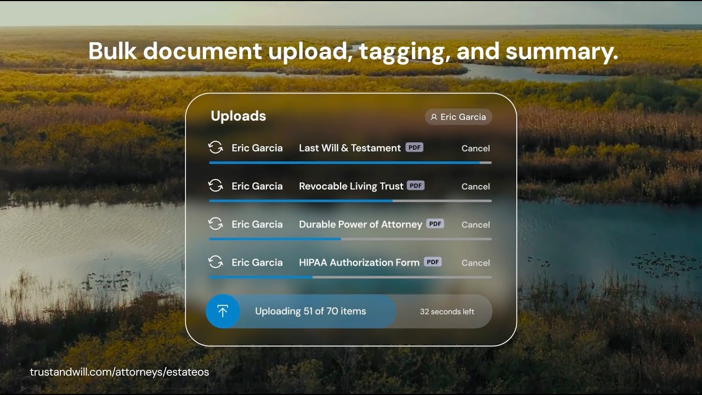This screenshot has height=395, width=702.
Task: Click sync icon beside Revocable Living Trust
Action: click(216, 186)
